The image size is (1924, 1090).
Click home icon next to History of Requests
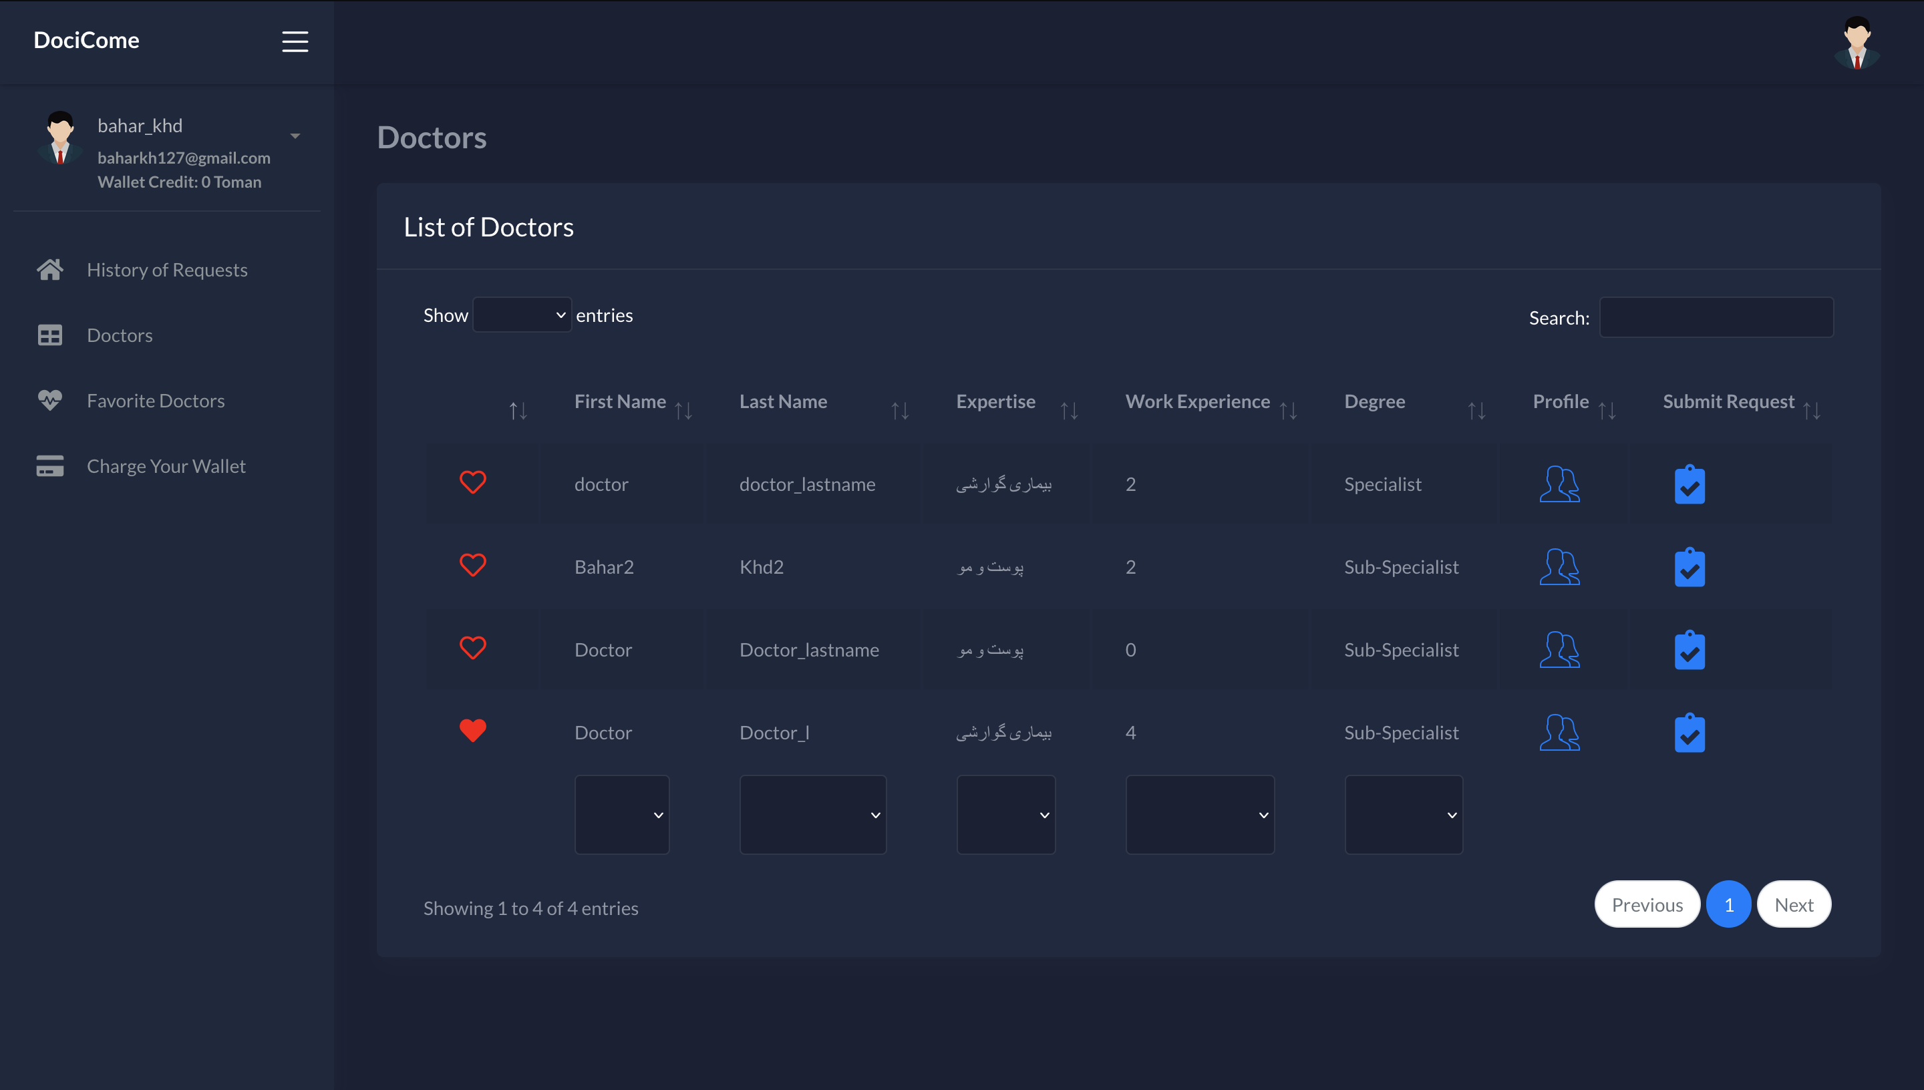pyautogui.click(x=50, y=270)
